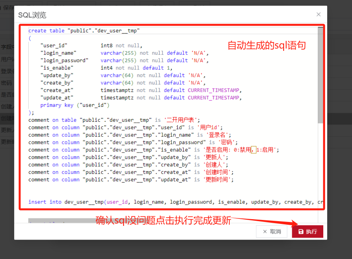This screenshot has height=259, width=352.
Task: Click the comment line with '密码'
Action: pos(133,142)
